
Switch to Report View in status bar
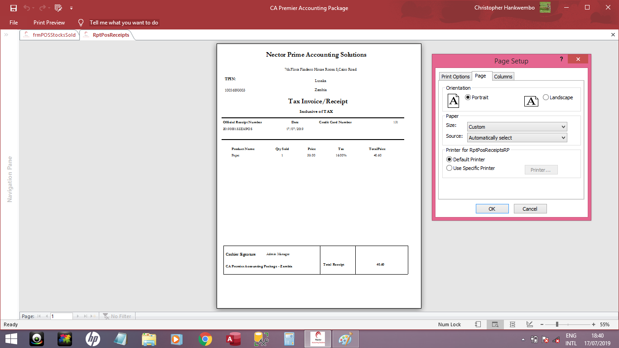[x=478, y=324]
